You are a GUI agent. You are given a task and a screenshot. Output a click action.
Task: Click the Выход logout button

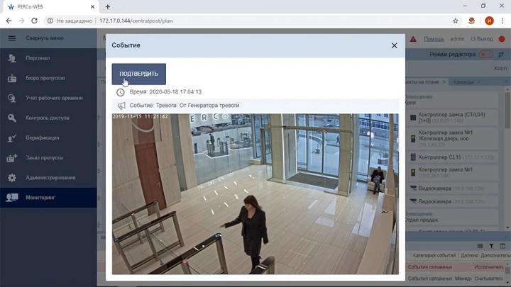coord(481,39)
